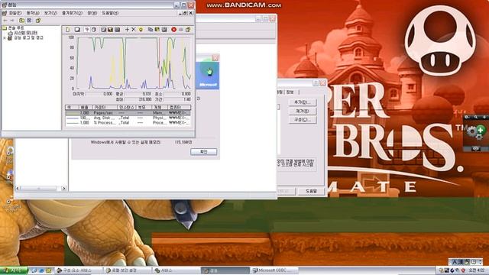Click 확인 button in About dialog

[203, 151]
